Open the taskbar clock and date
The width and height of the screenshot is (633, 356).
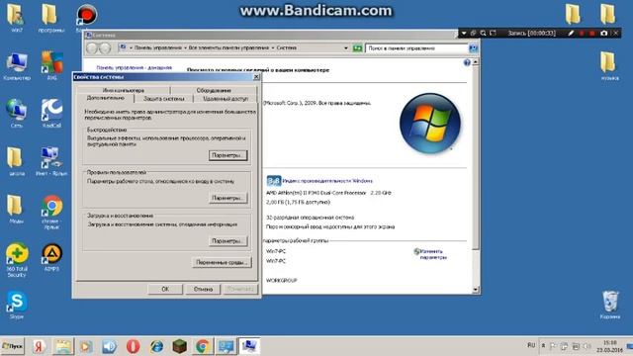tap(610, 346)
